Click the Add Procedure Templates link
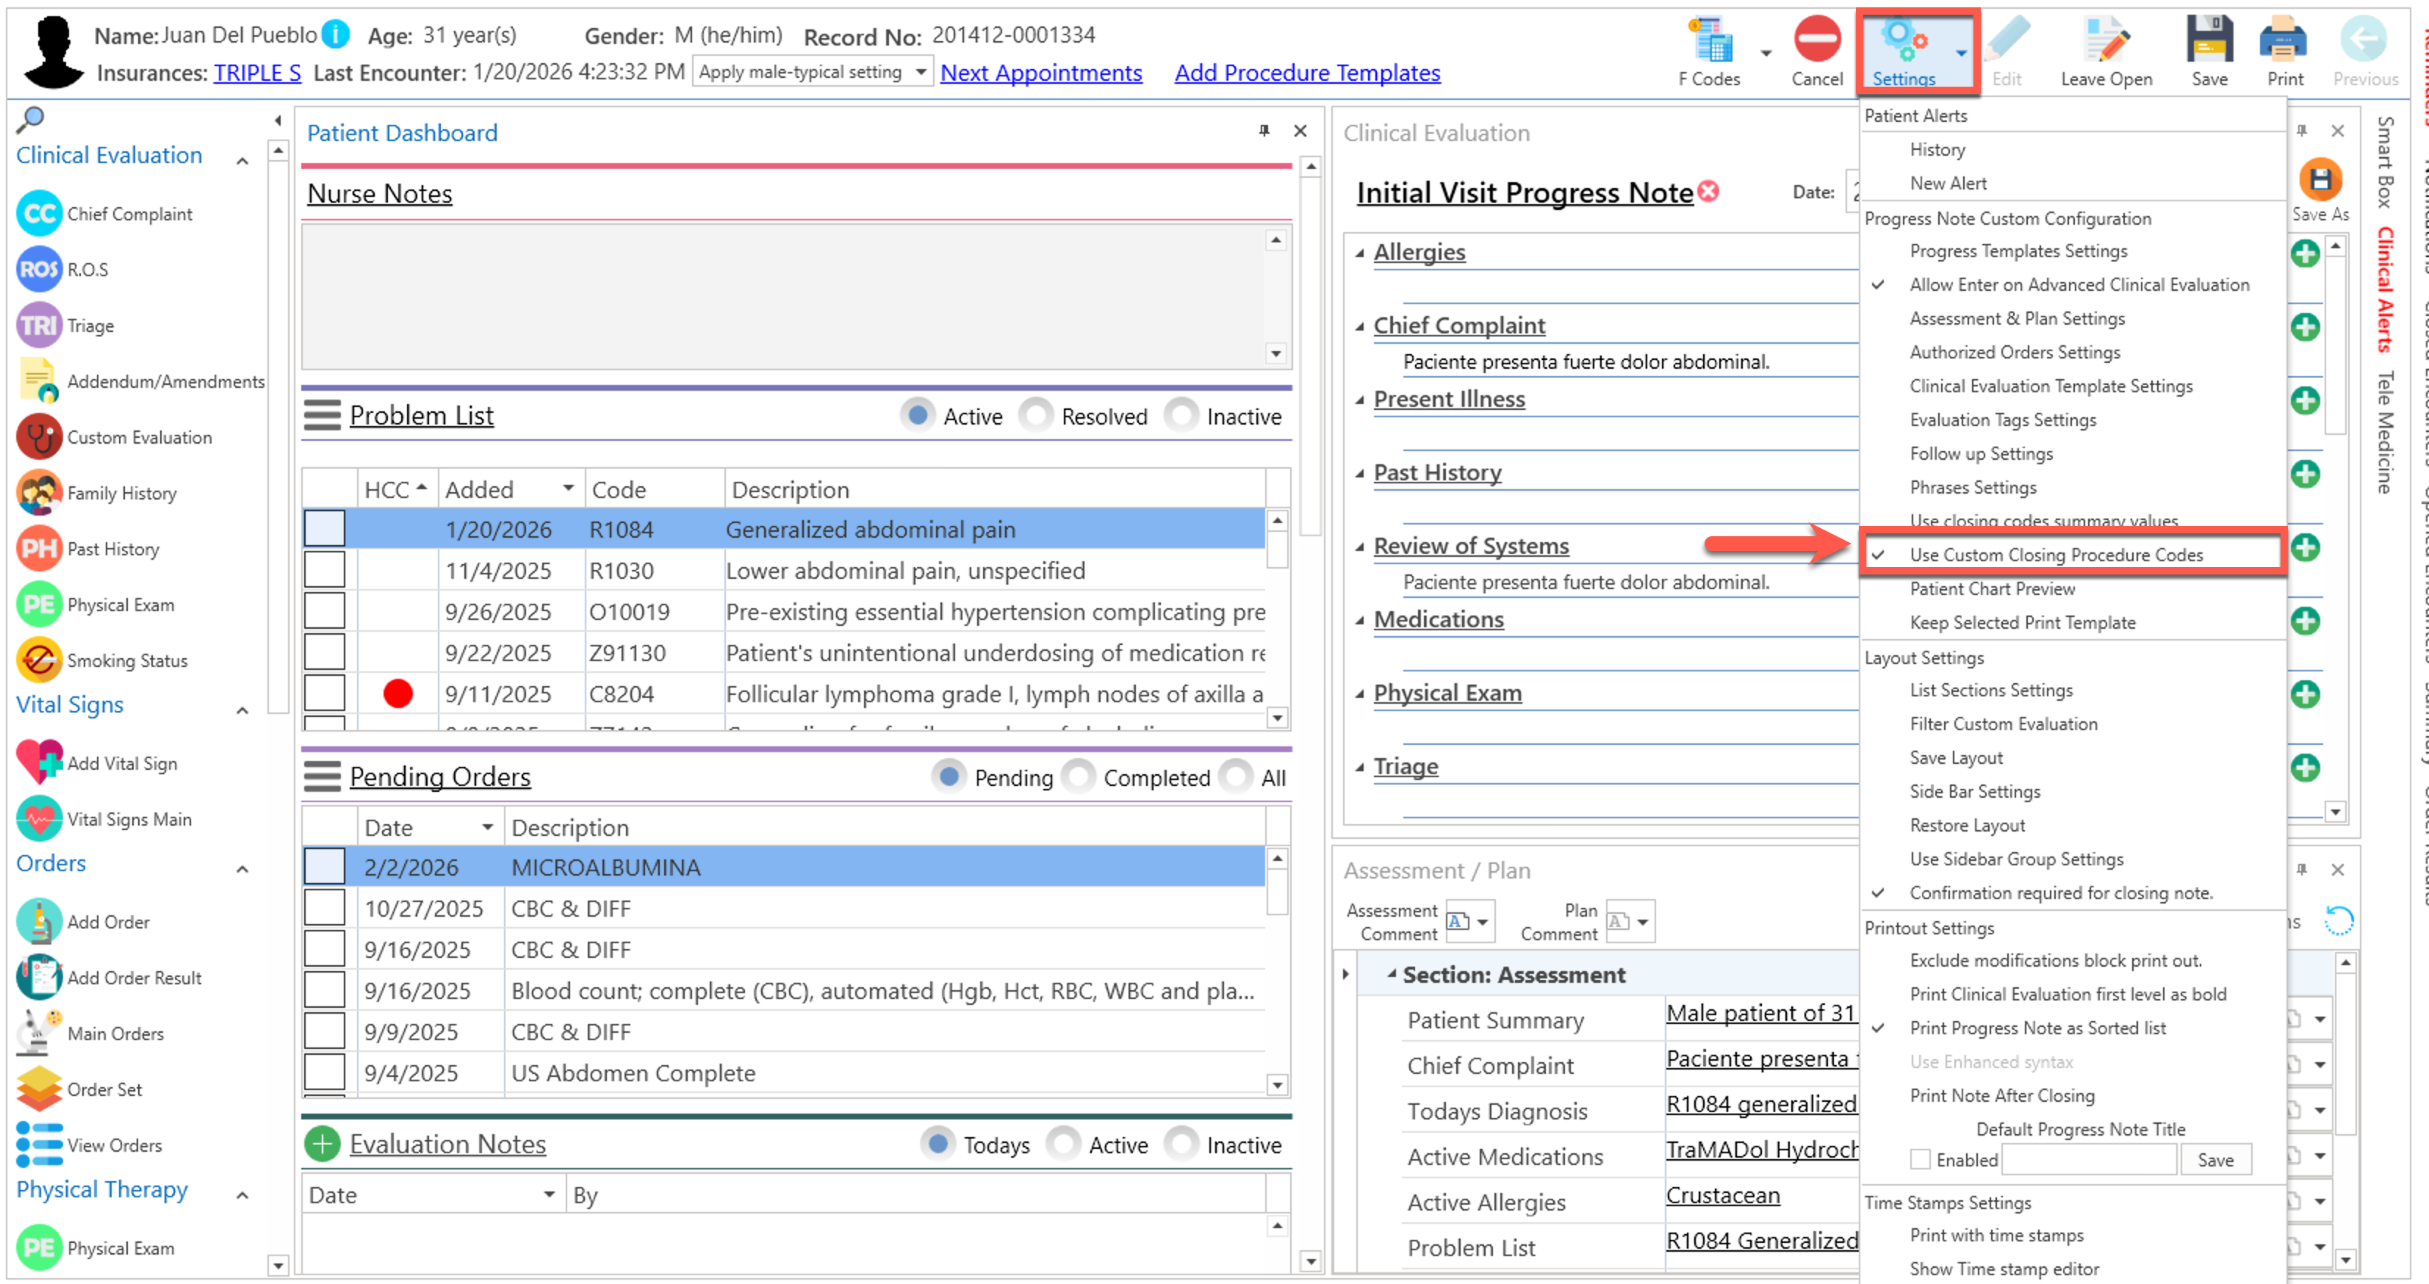 coord(1307,73)
